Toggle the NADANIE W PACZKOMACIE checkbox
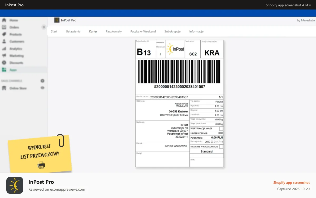This screenshot has width=316, height=198. point(221,147)
